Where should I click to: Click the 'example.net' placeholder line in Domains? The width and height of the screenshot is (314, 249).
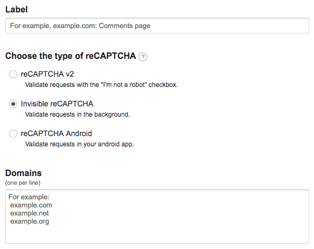(x=29, y=213)
